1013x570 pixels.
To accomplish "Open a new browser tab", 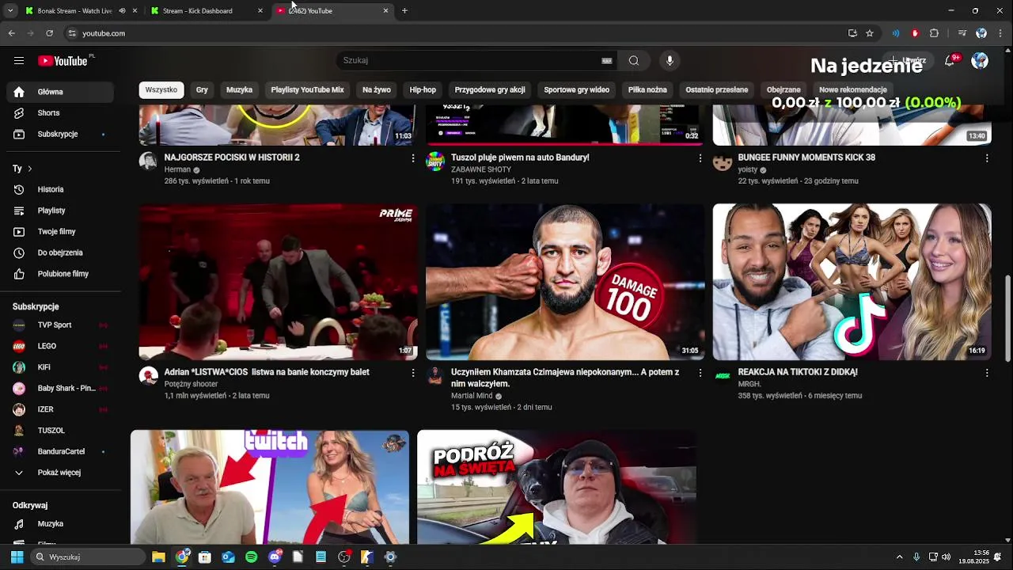I will 404,11.
